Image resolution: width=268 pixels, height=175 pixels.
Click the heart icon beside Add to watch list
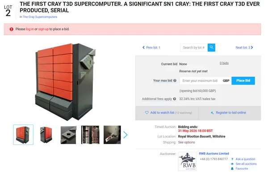tap(147, 112)
